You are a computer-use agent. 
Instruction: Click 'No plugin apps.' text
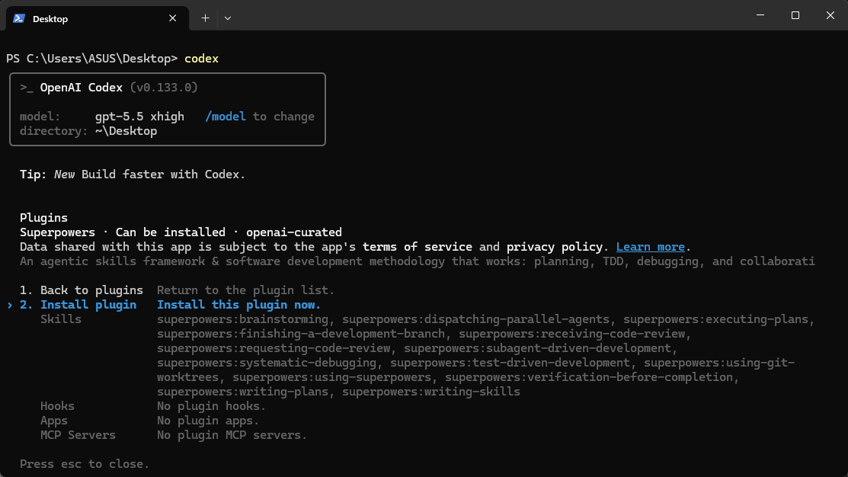208,421
